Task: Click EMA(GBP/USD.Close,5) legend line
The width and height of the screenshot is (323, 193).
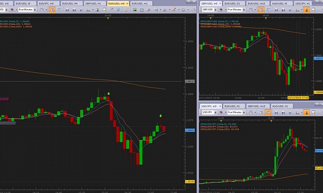Action: click(x=220, y=21)
